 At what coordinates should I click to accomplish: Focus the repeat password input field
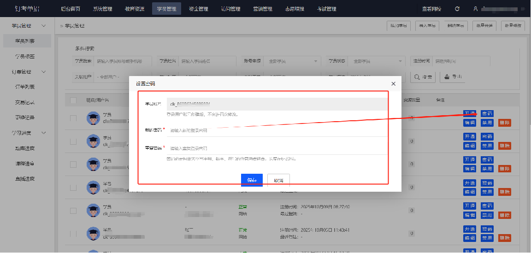(277, 148)
